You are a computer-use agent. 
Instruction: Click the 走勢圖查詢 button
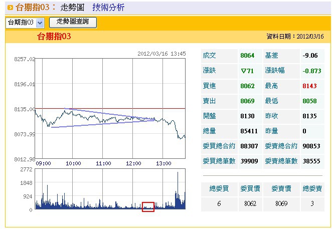click(x=73, y=23)
